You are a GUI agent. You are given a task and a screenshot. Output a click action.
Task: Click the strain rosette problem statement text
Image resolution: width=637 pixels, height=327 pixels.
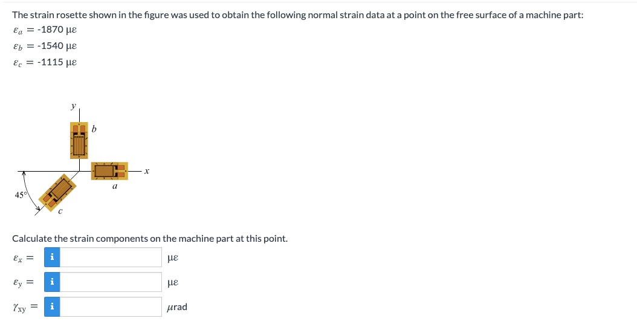pyautogui.click(x=298, y=15)
